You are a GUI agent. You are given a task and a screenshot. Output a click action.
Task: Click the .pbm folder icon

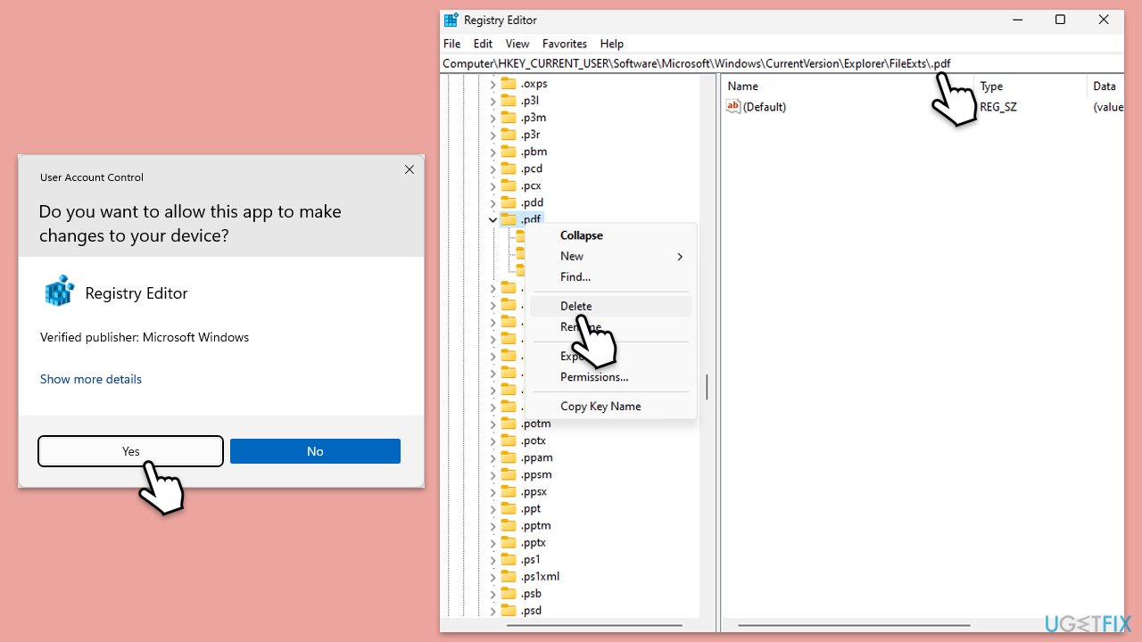[509, 151]
